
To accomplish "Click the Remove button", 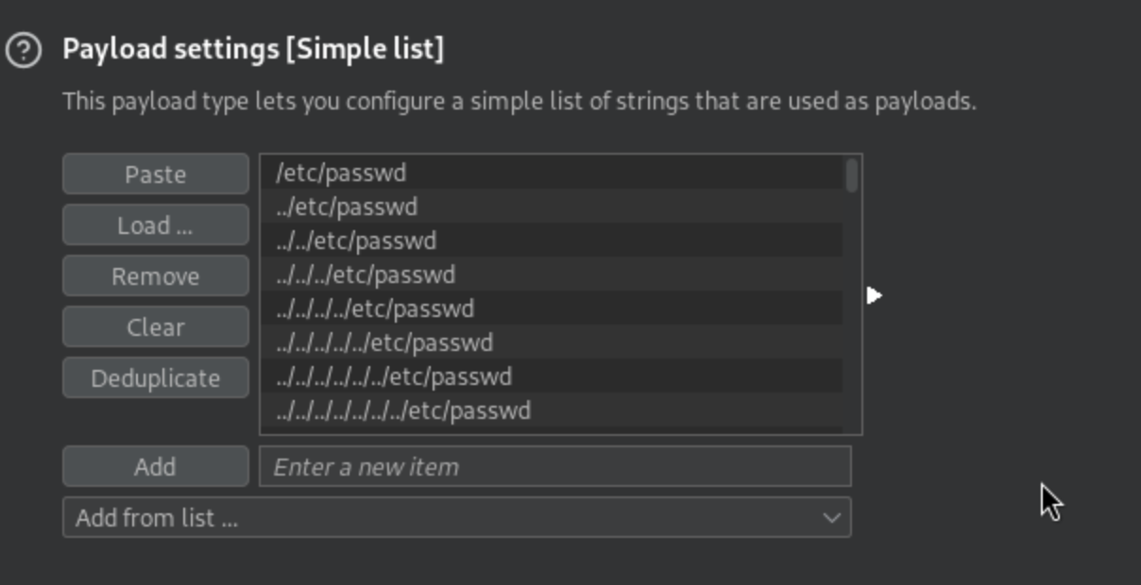I will click(x=155, y=276).
